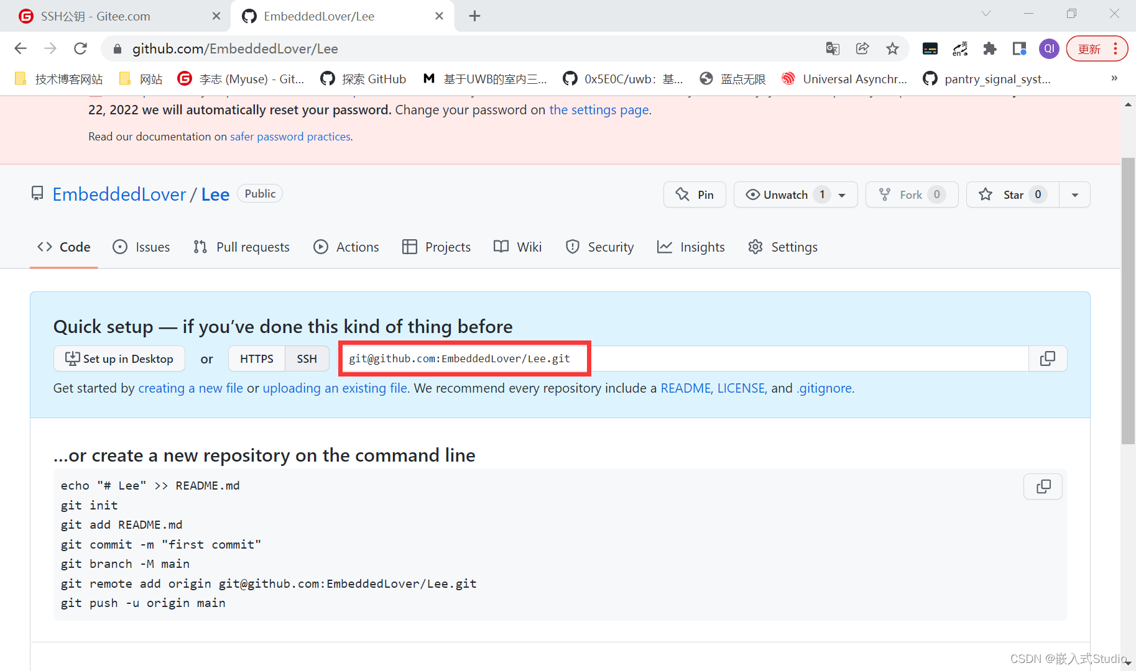Click the repository book icon beside EmbeddedLover

[37, 194]
